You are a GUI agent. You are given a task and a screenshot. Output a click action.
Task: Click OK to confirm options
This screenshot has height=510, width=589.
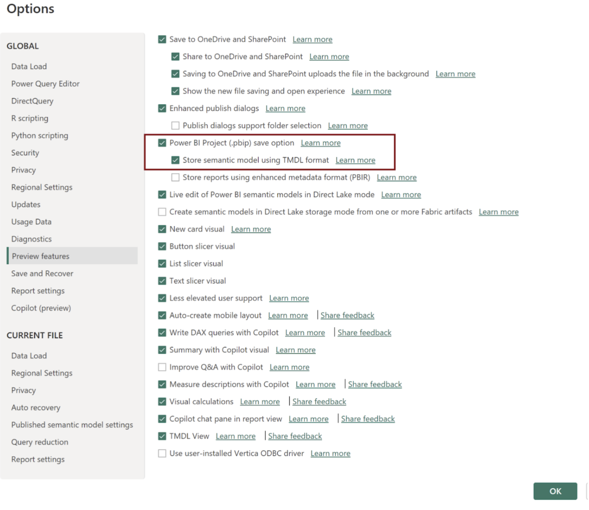[555, 491]
